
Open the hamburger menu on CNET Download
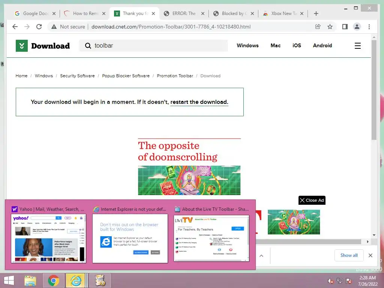(357, 46)
